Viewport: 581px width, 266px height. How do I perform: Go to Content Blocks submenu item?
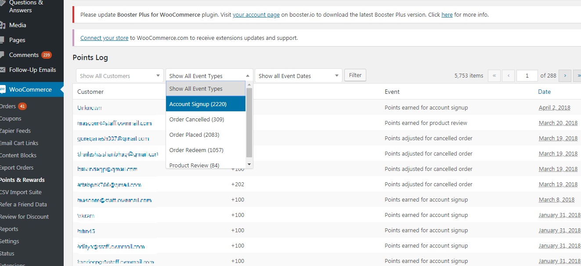18,155
